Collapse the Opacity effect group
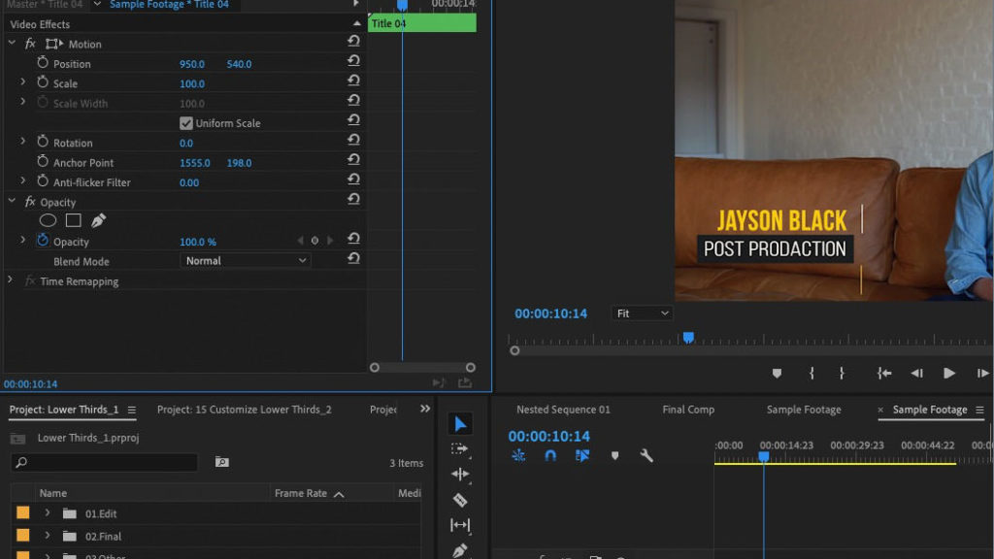994x559 pixels. click(x=12, y=201)
